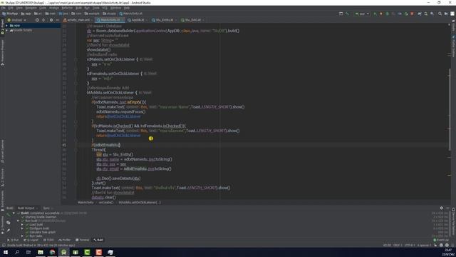Expand the Gradle Scripts node

[6, 30]
